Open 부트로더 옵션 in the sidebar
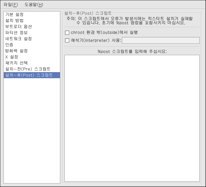This screenshot has width=206, height=187. click(18, 27)
